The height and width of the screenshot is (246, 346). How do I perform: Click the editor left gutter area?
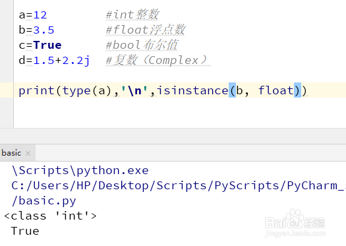(7, 64)
